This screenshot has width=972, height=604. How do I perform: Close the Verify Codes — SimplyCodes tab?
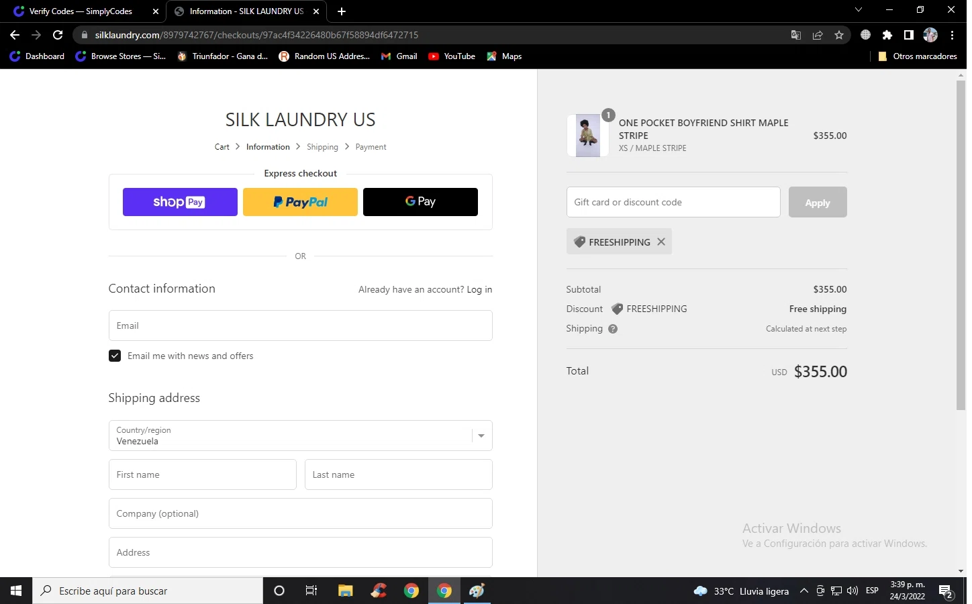coord(156,11)
